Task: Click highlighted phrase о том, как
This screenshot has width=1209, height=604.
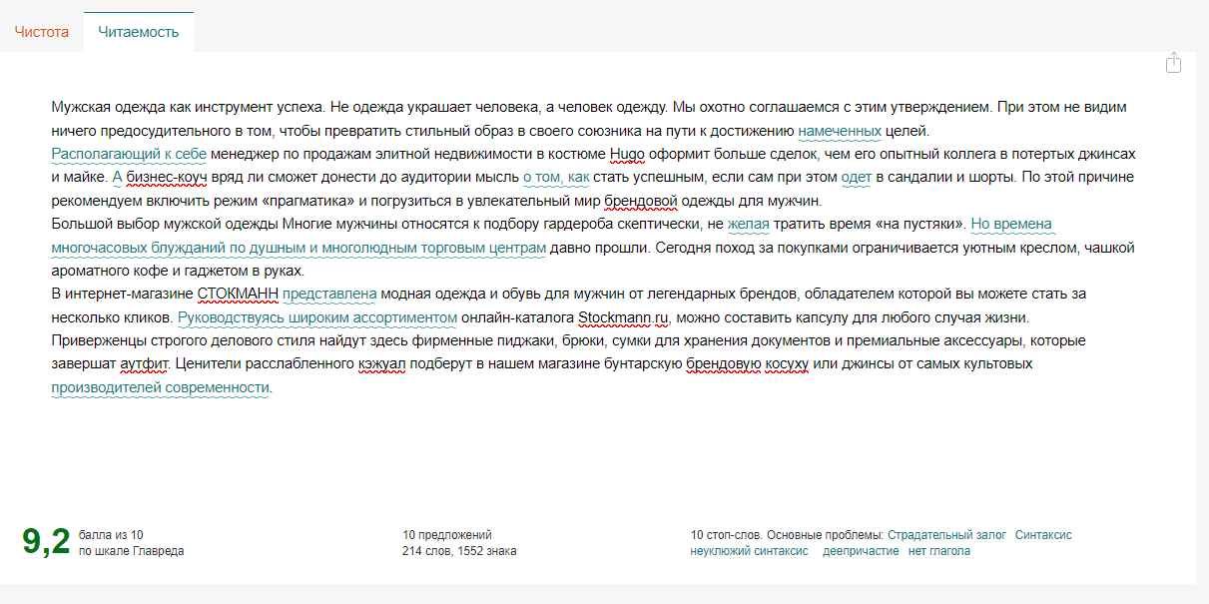Action: [x=556, y=178]
